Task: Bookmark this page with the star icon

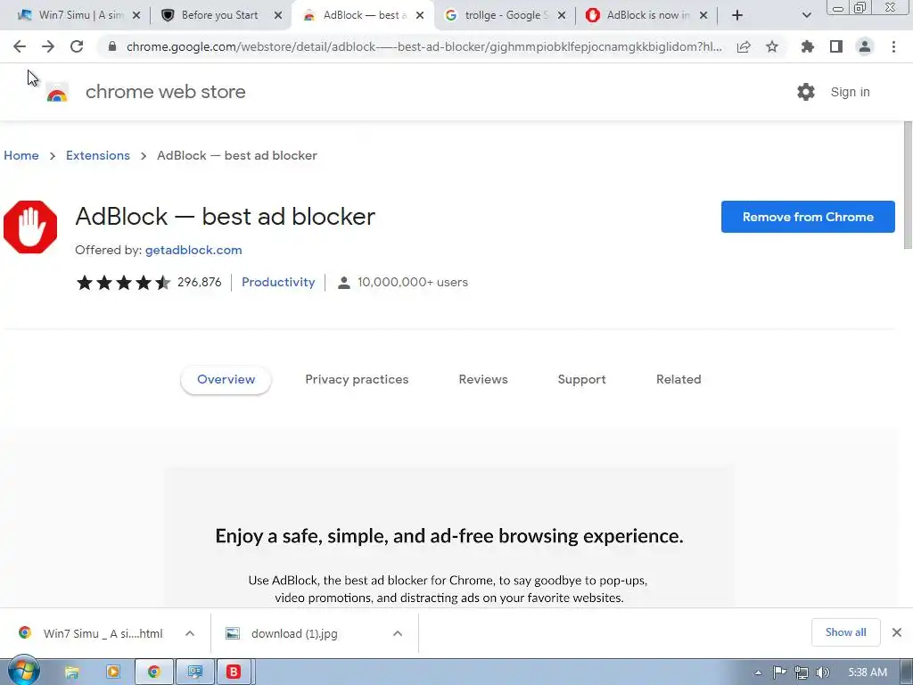Action: click(772, 46)
